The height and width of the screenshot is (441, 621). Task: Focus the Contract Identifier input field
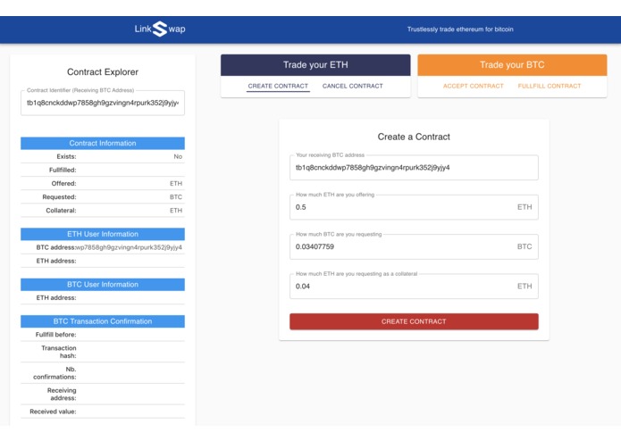pos(103,103)
